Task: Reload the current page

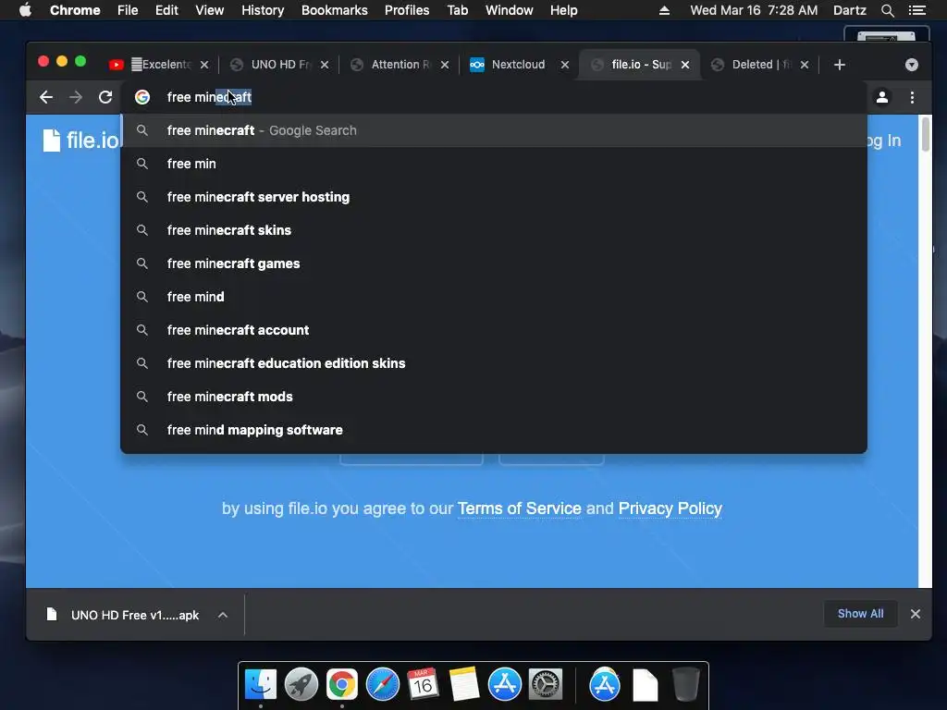Action: click(105, 97)
